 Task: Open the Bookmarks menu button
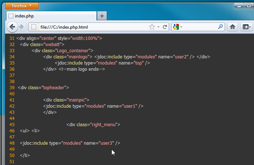(x=246, y=27)
